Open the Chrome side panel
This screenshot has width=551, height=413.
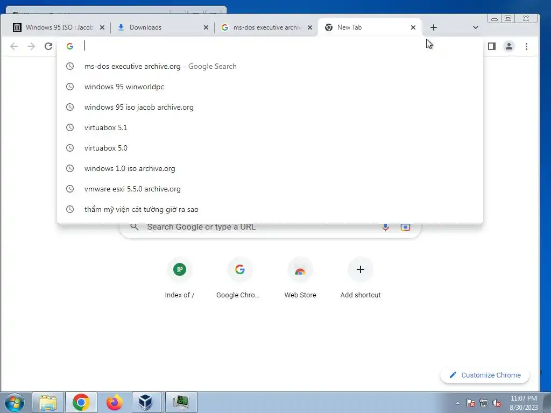click(x=492, y=46)
